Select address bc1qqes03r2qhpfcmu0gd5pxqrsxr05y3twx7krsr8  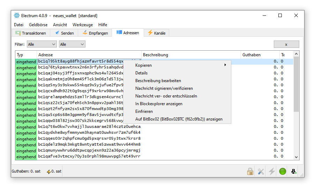pyautogui.click(x=89, y=139)
